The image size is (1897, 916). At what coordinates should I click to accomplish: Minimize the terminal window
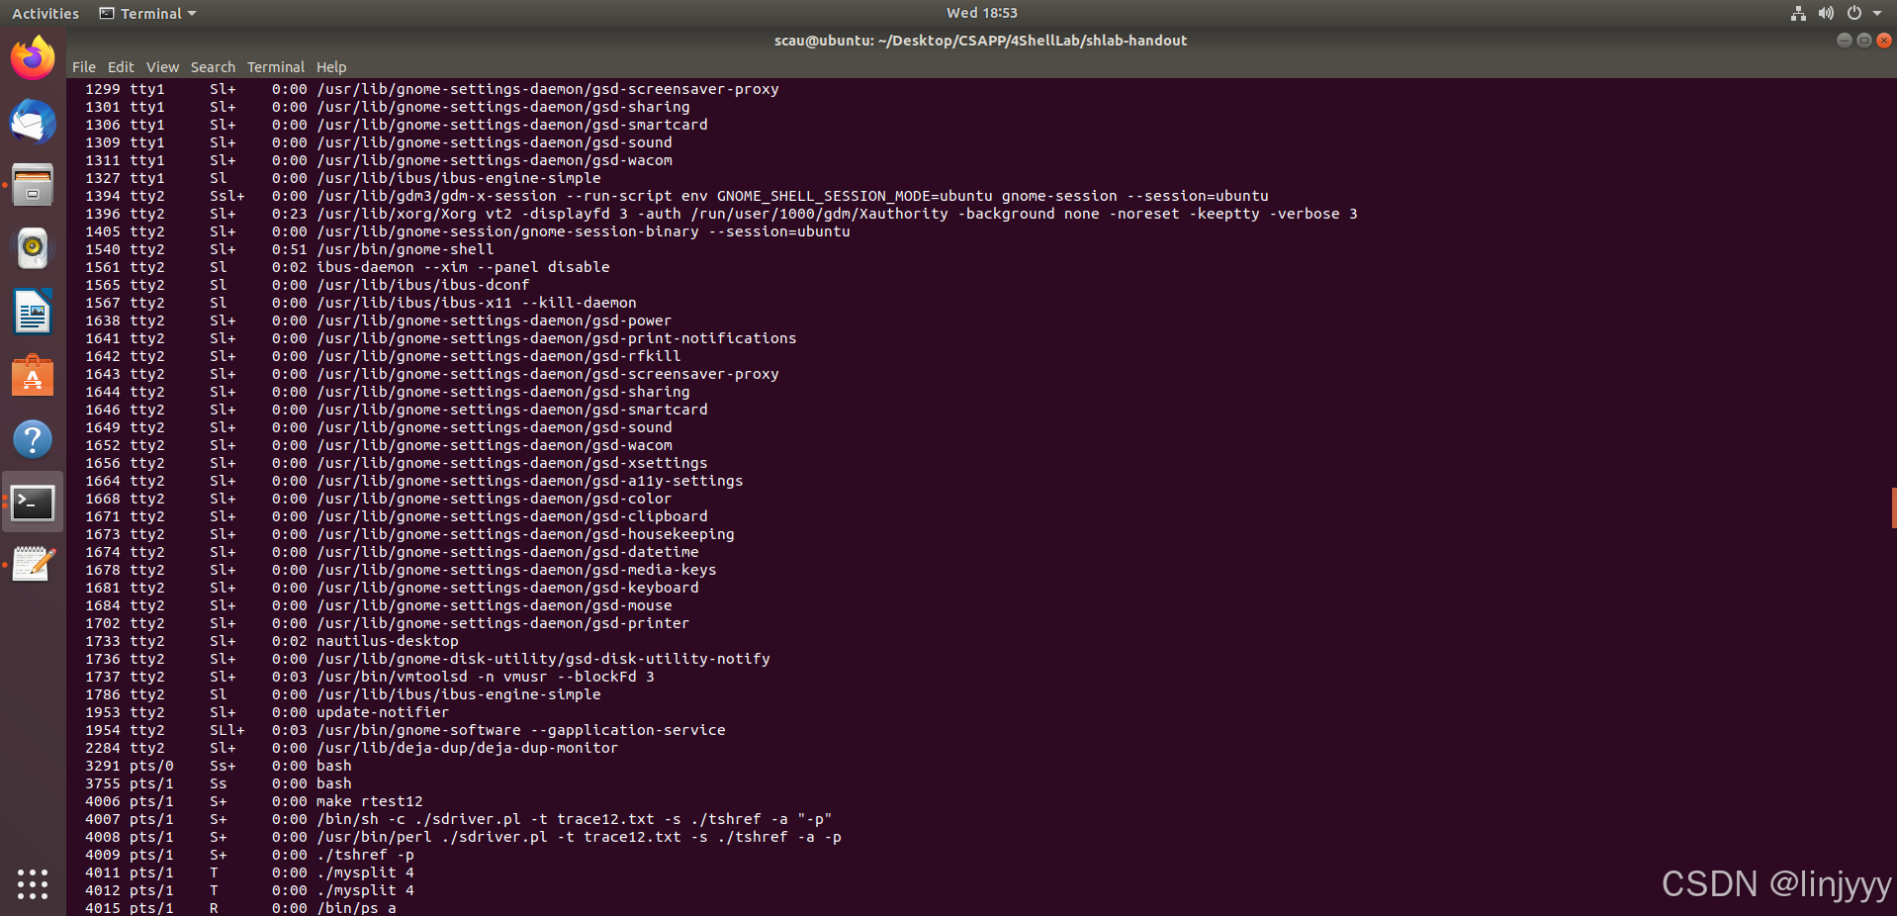coord(1844,41)
